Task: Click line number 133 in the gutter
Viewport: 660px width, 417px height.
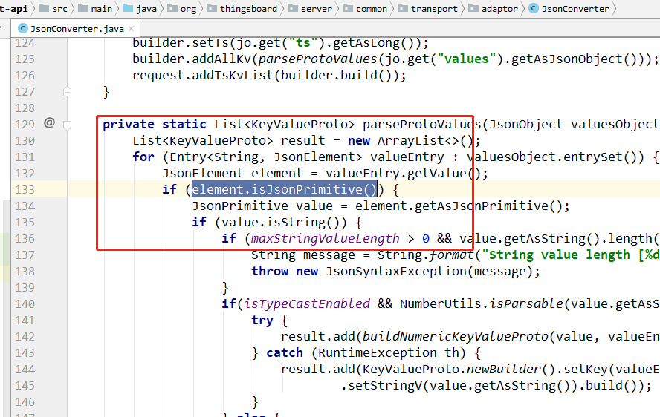Action: [x=25, y=190]
